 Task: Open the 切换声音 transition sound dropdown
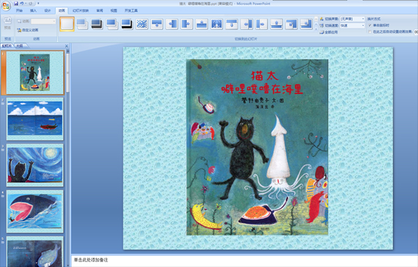[353, 19]
